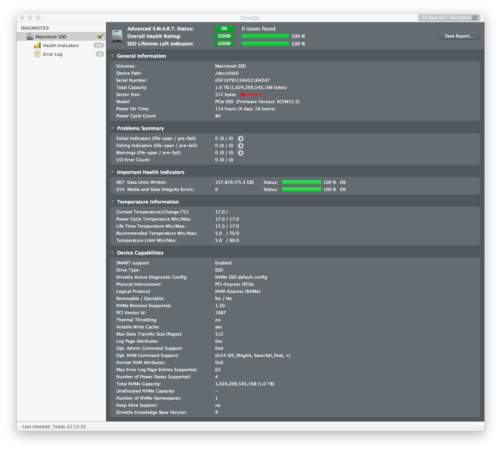Click Last checked Today 22:13:32 status

(54, 426)
